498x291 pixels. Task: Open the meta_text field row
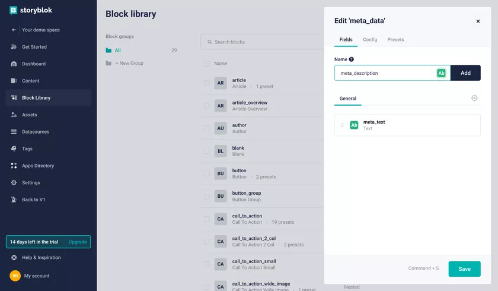(407, 125)
